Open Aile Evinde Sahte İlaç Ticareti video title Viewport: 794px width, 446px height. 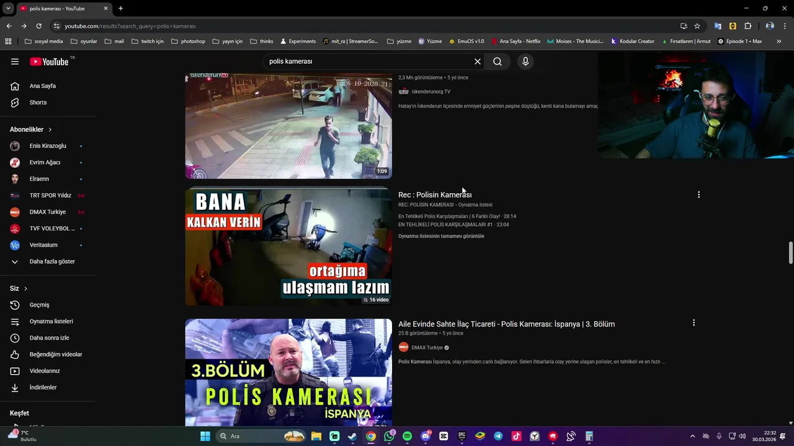point(506,324)
